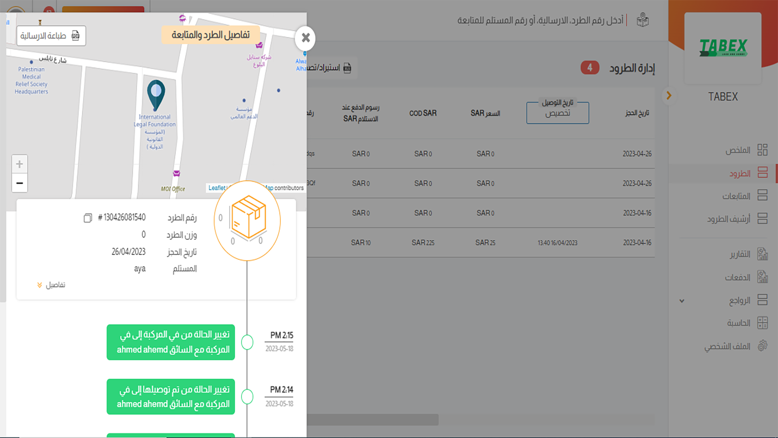Click the tracking search package icon
Screen dimensions: 778x438
pos(643,20)
